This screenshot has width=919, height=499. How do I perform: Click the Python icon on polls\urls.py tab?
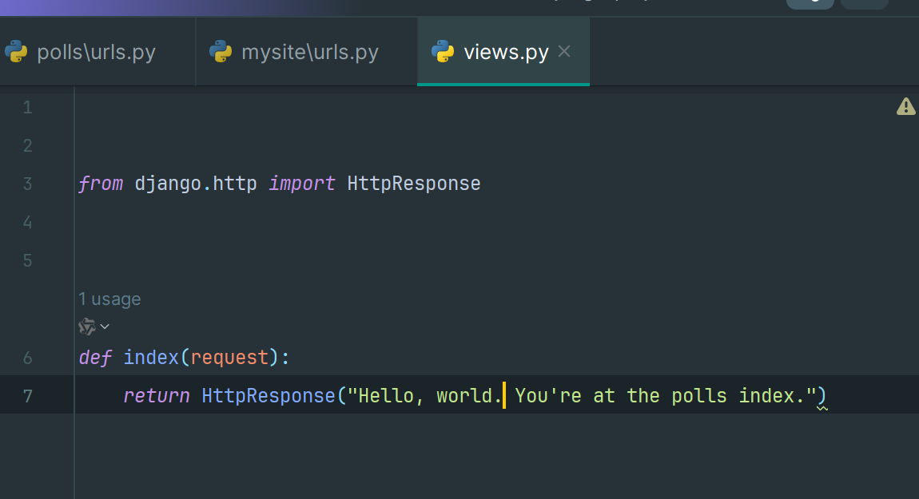click(16, 53)
